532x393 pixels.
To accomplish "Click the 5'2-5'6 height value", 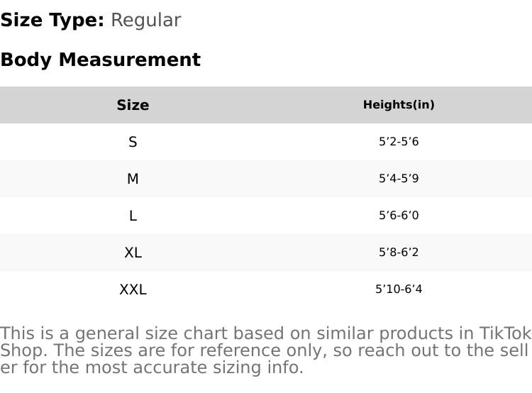I will point(399,143).
